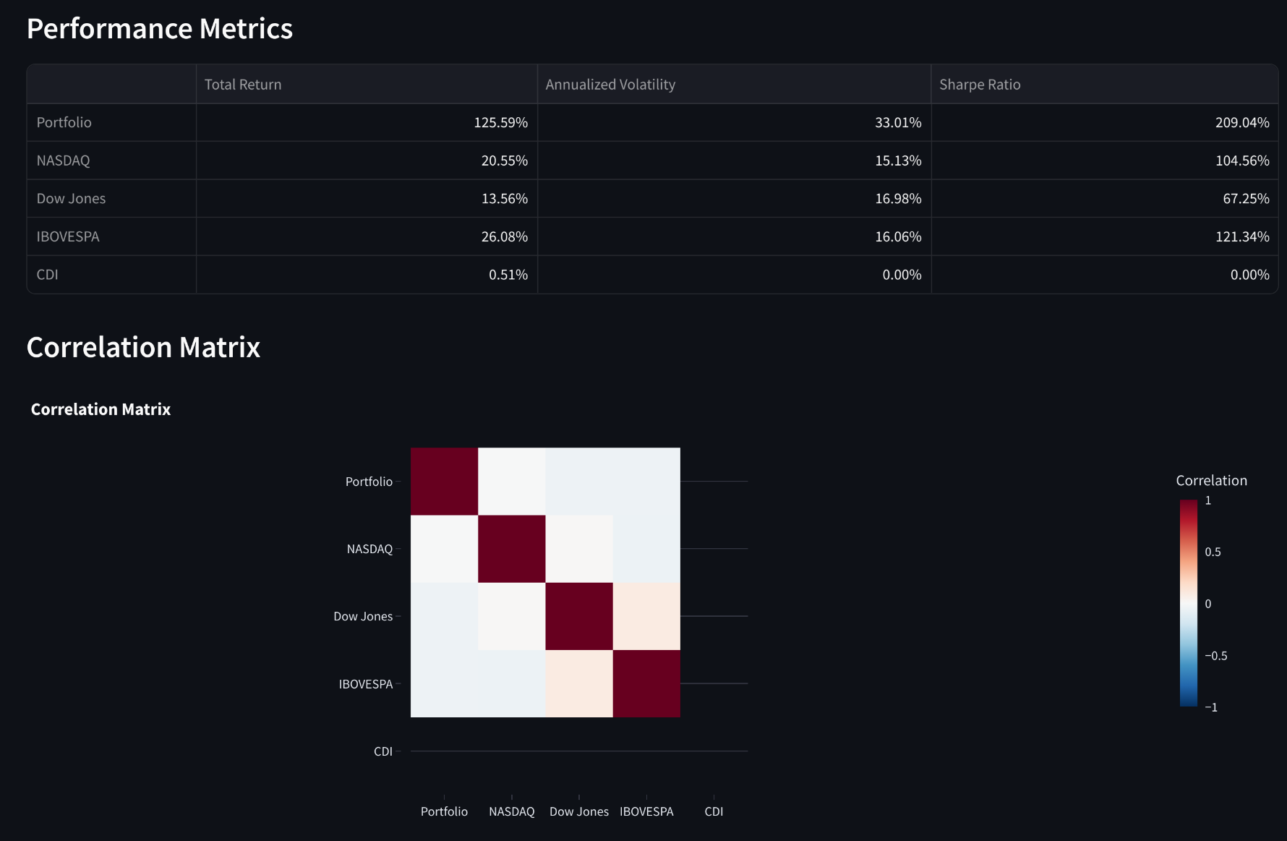Screen dimensions: 1287x841
Task: Click the Portfolio volatility 33.01% cell
Action: pyautogui.click(x=734, y=122)
